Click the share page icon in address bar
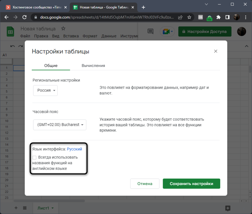252x214 pixels. coord(180,17)
